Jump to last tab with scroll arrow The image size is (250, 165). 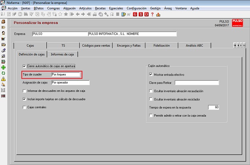(244, 46)
